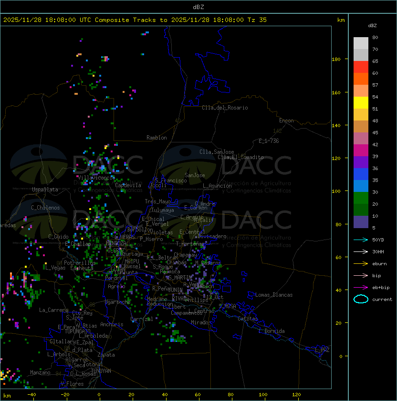This screenshot has height=401, width=397.
Task: Click the 'C_Chilenos' map label
Action: [x=45, y=208]
